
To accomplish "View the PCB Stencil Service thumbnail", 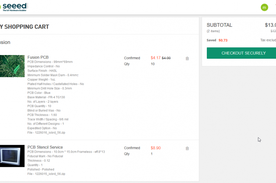I will click(12, 156).
